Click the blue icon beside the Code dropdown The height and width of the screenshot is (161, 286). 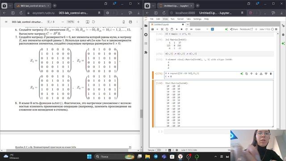212,29
